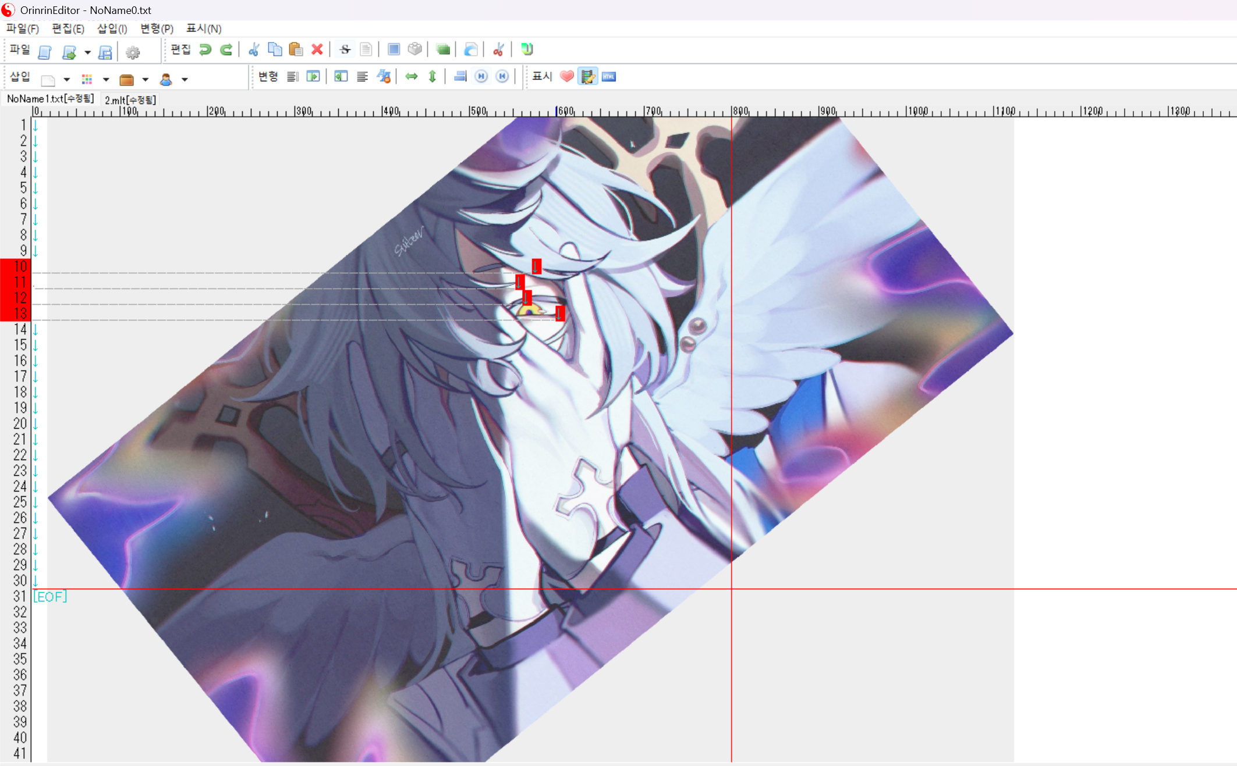Viewport: 1237px width, 766px height.
Task: Click the redo arrow icon
Action: tap(226, 50)
